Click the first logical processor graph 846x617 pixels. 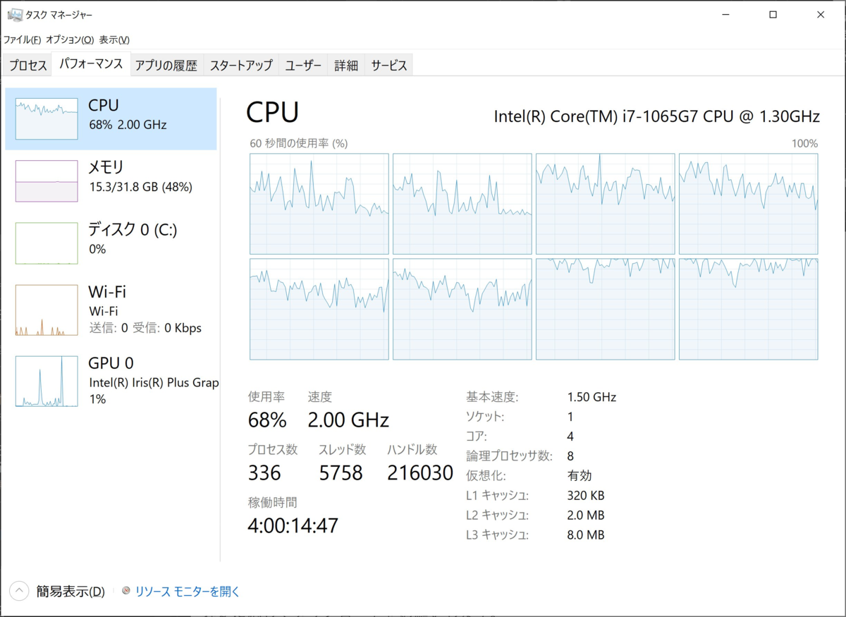coord(319,204)
